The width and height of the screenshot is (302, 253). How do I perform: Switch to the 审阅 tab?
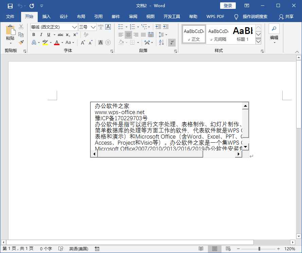(133, 17)
